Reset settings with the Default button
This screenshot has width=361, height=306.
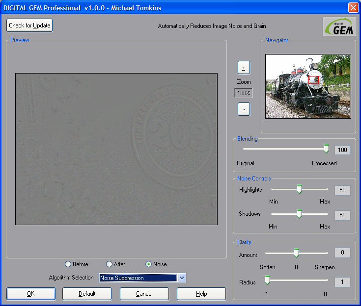87,294
